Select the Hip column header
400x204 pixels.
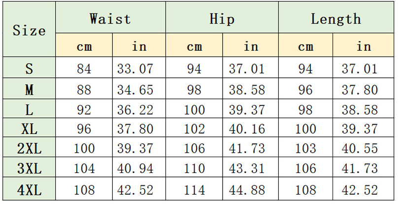222,17
